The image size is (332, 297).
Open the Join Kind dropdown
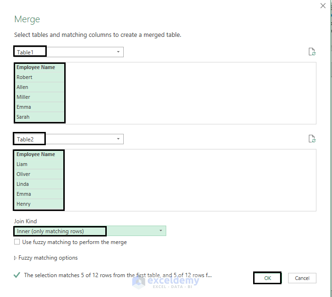coord(161,231)
